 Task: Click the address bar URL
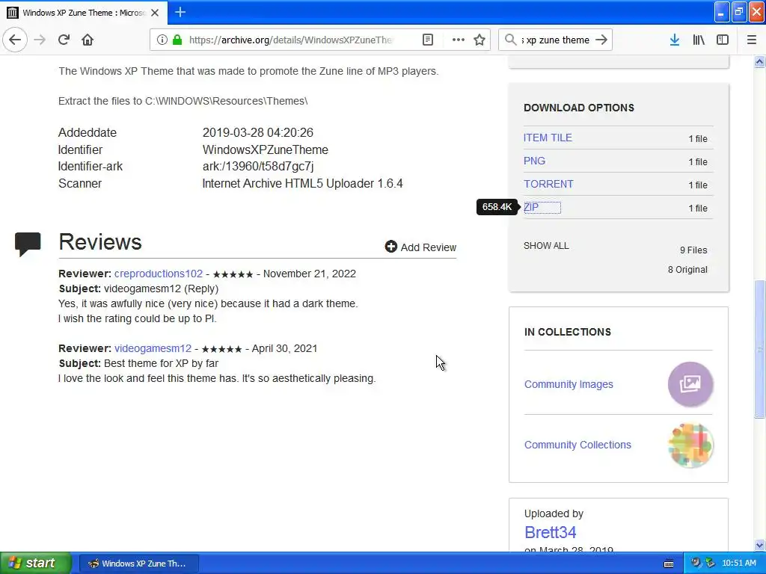point(290,40)
